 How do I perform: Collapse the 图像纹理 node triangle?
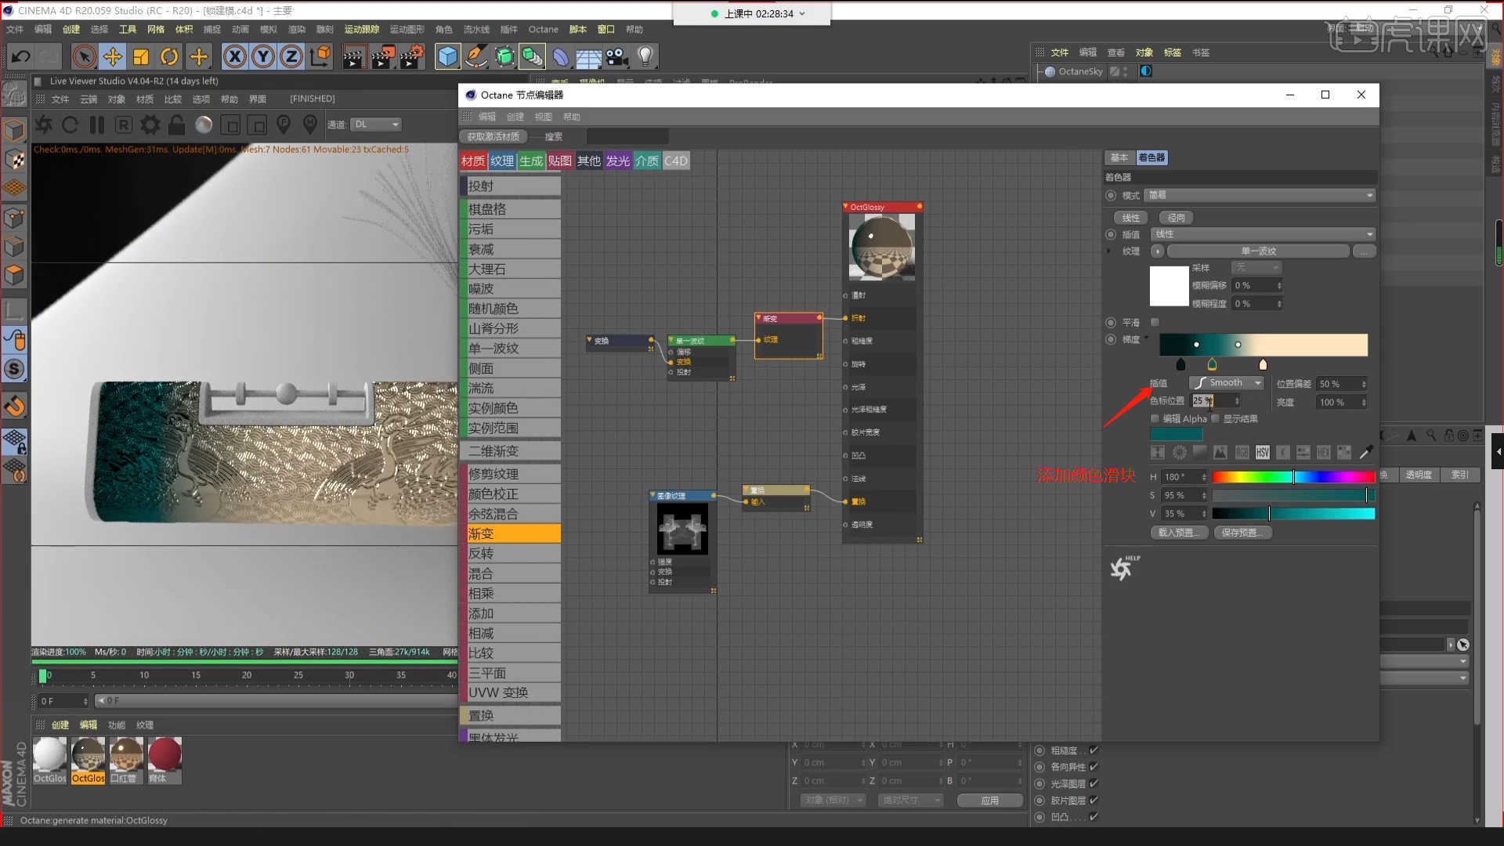653,495
